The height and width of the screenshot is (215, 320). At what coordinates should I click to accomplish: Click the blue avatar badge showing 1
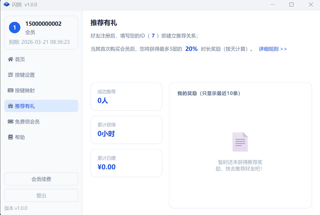(x=14, y=27)
